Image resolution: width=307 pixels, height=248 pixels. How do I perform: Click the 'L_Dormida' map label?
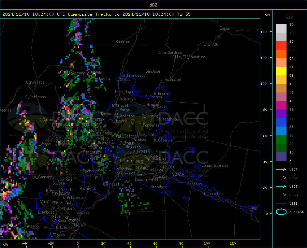(x=213, y=194)
